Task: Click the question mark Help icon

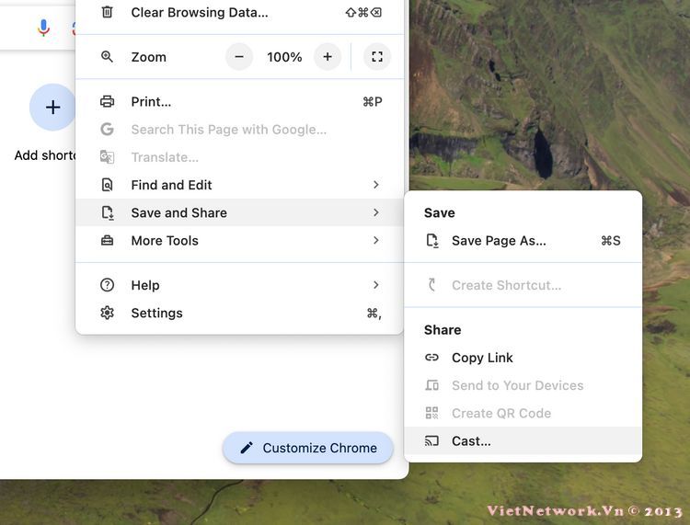Action: (x=108, y=285)
